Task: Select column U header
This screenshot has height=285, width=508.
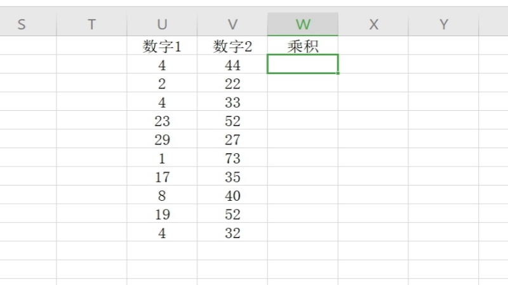Action: 162,24
